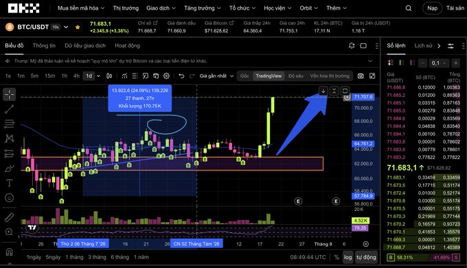Expand the 'Giao dịch' menu

point(161,8)
